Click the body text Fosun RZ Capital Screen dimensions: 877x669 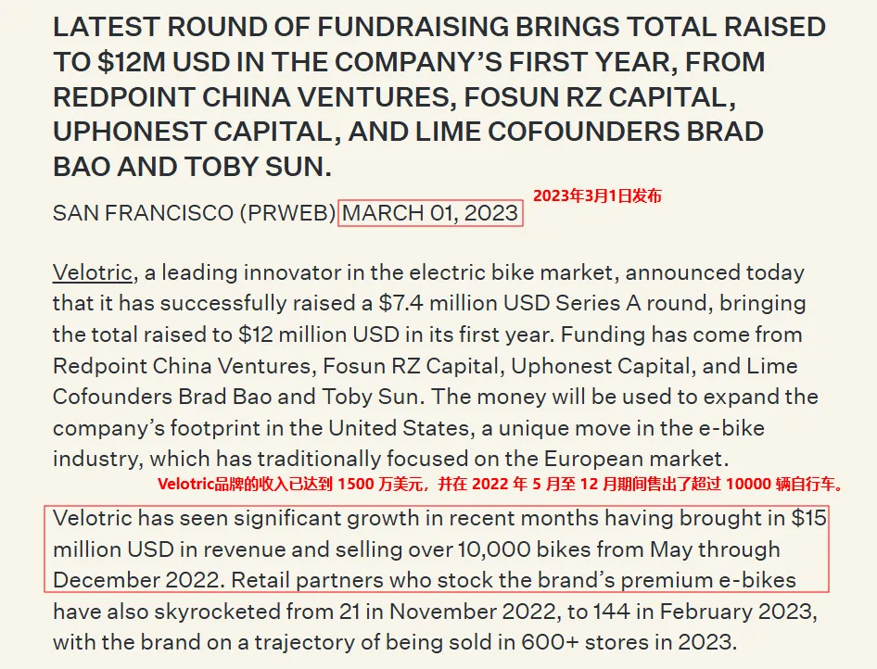[411, 366]
